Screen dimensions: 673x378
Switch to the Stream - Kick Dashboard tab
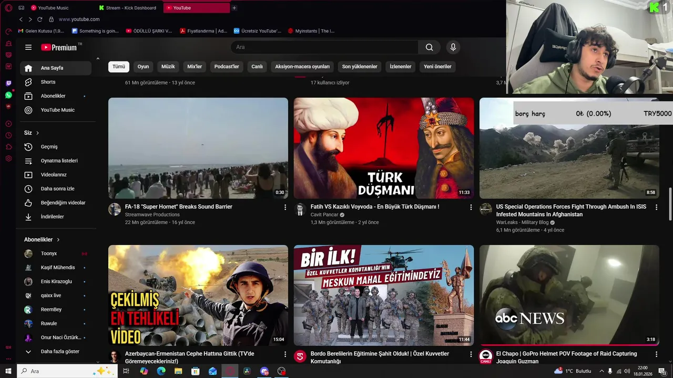pos(130,8)
